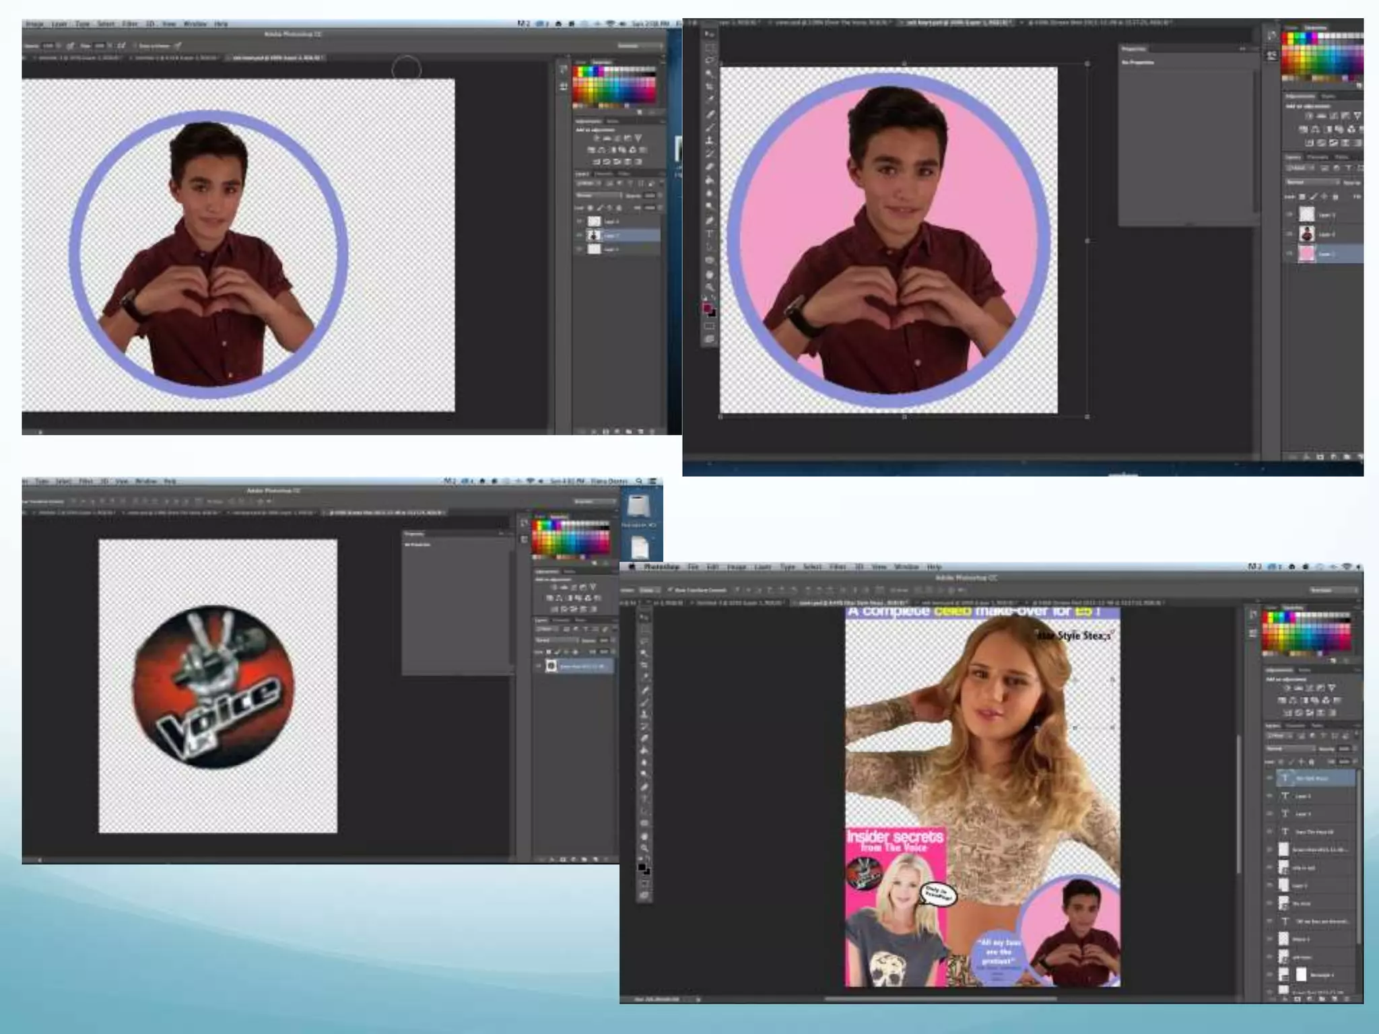
Task: Click Spotlight magnifier above The Voice logo window
Action: (x=638, y=481)
